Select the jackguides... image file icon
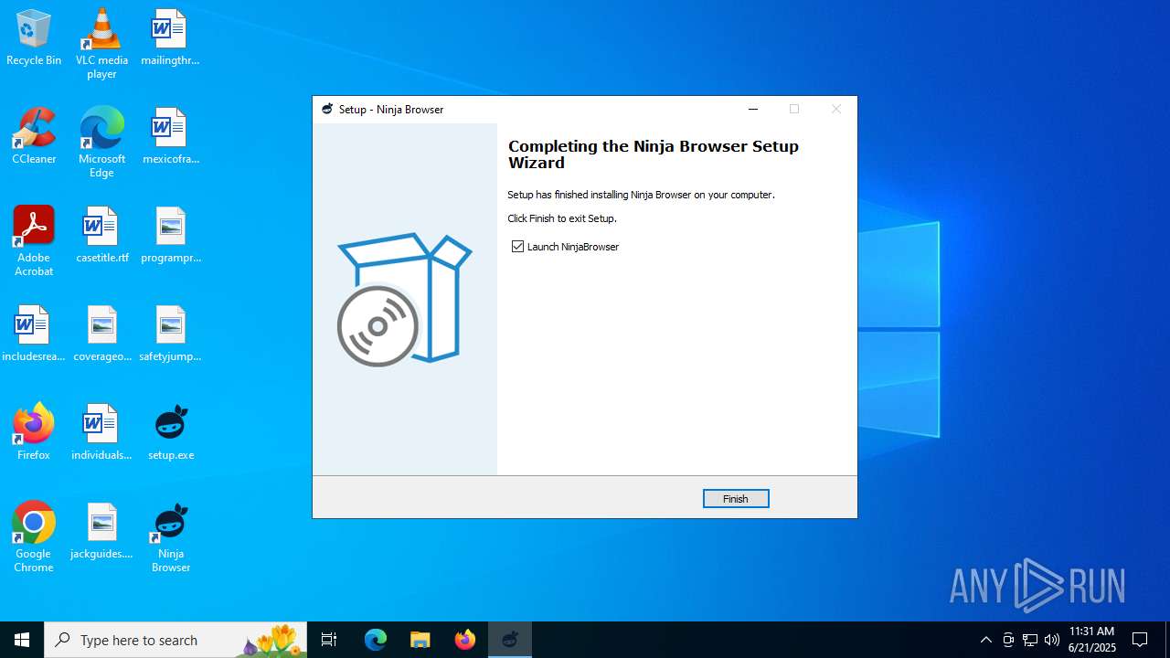Screen dimensions: 1170x658 click(101, 531)
